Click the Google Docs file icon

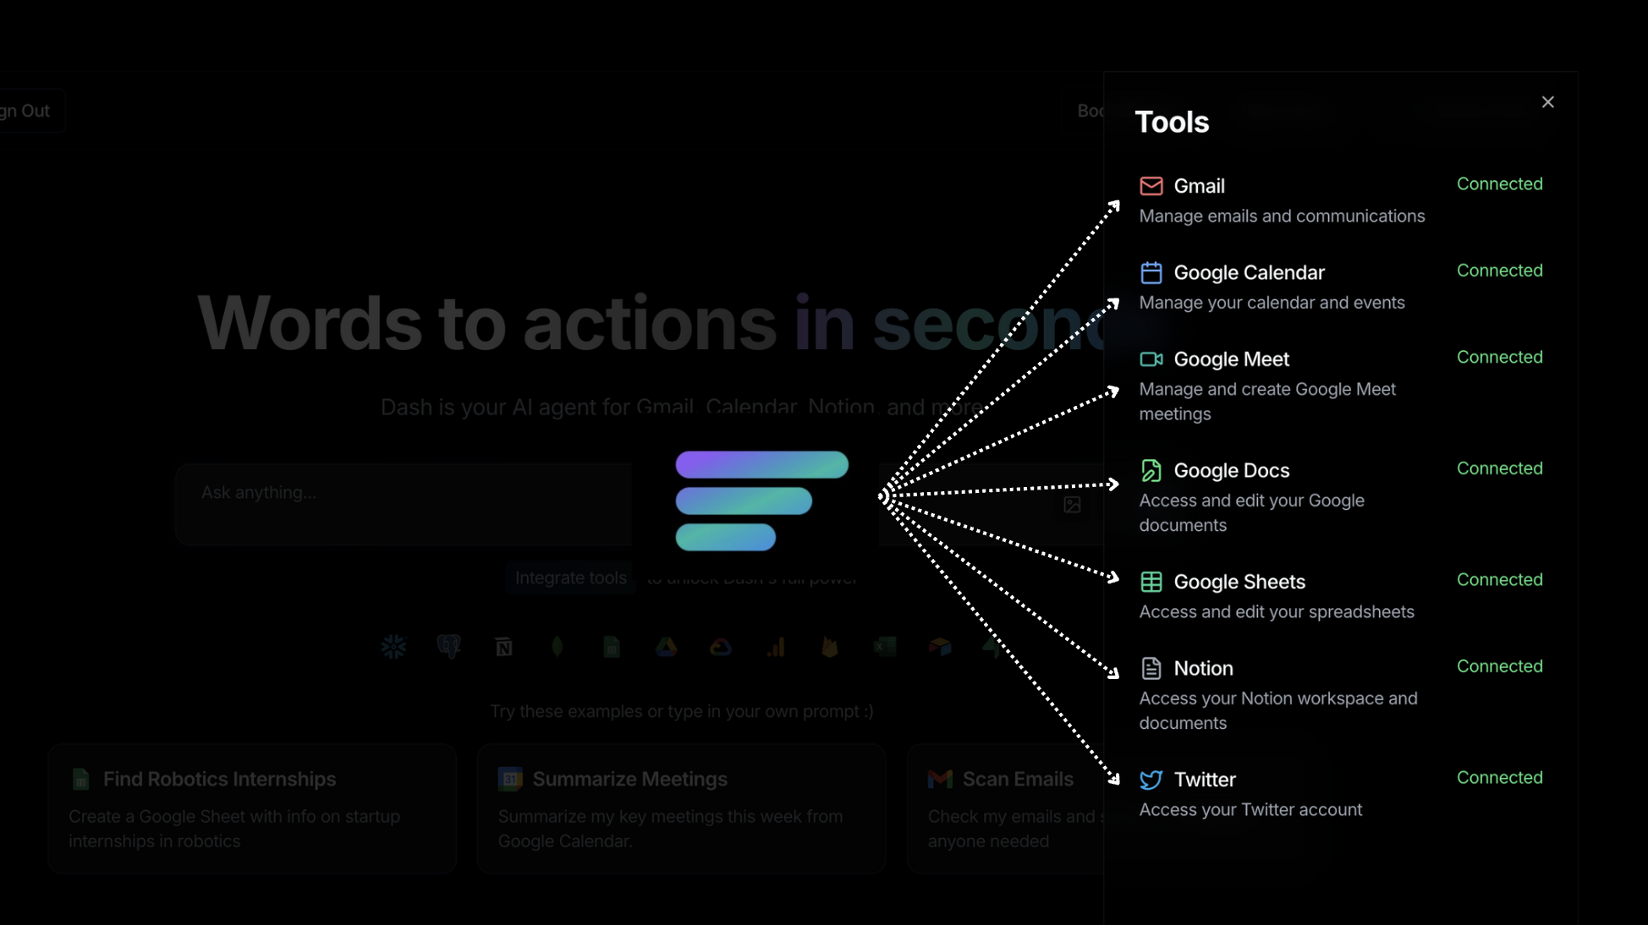click(x=1151, y=470)
